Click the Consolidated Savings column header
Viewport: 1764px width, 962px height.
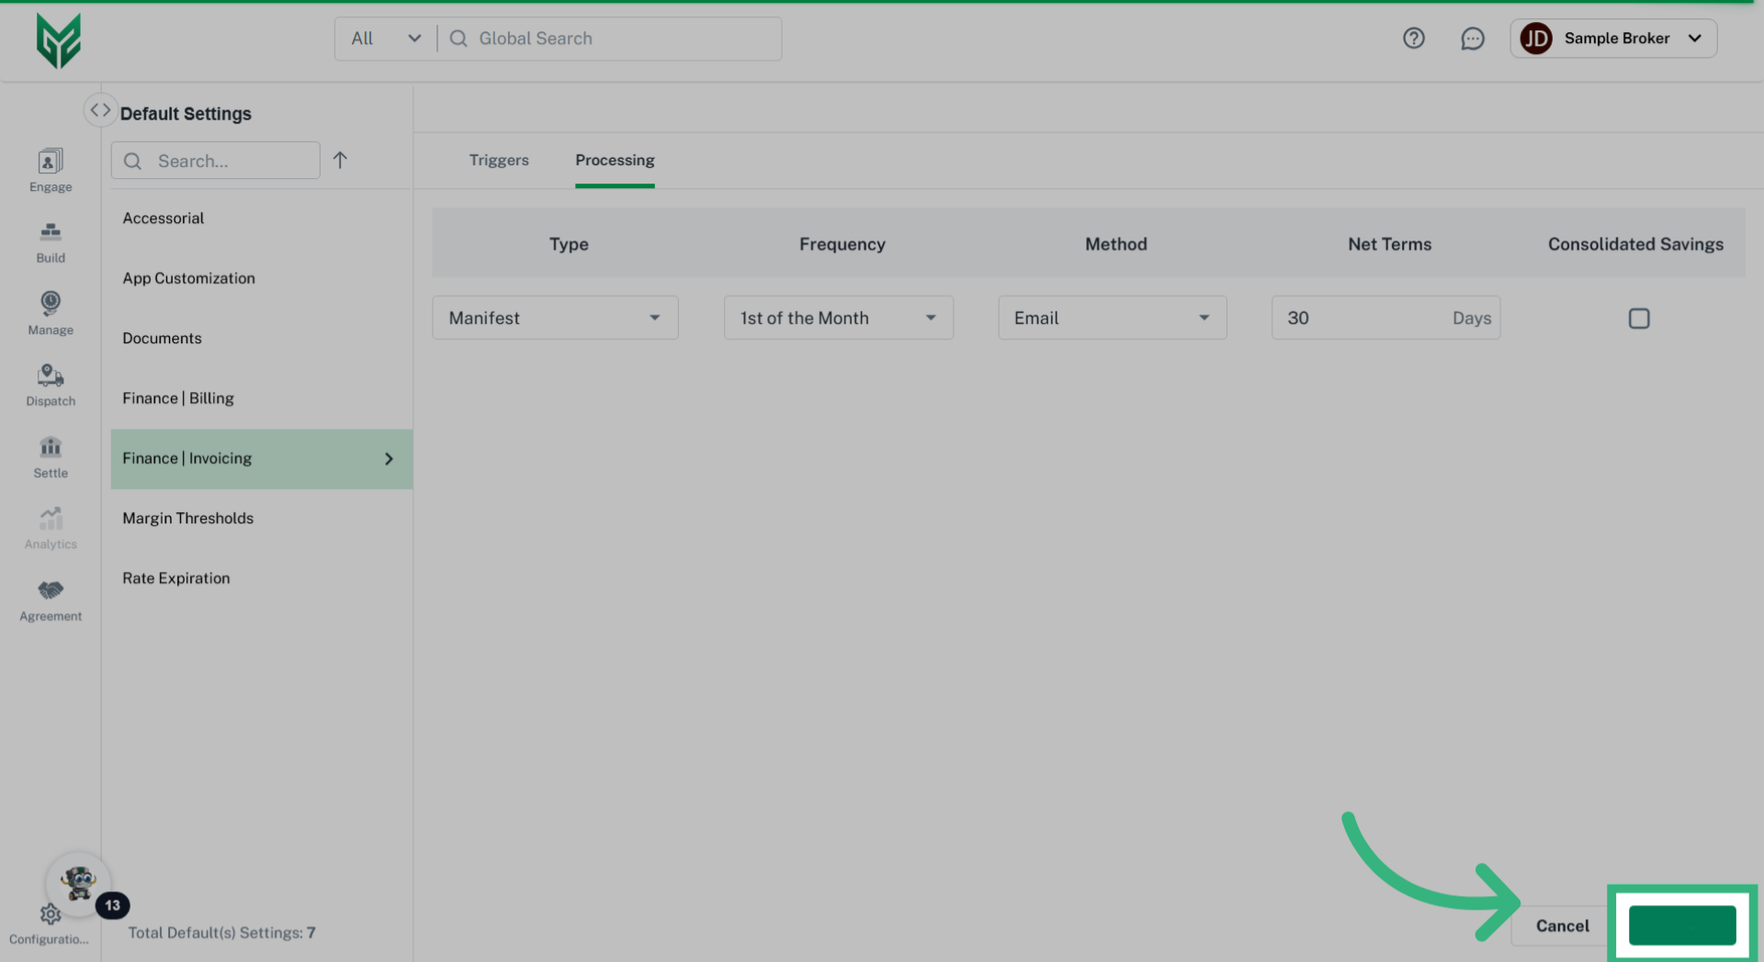coord(1635,244)
